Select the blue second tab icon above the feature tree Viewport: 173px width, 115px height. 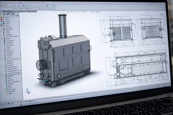(x=5, y=14)
